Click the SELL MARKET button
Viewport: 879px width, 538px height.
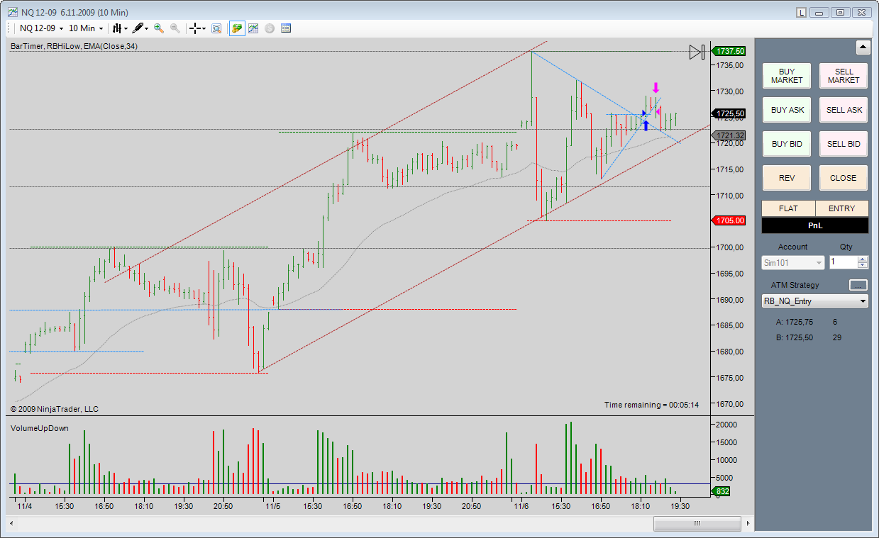(844, 76)
